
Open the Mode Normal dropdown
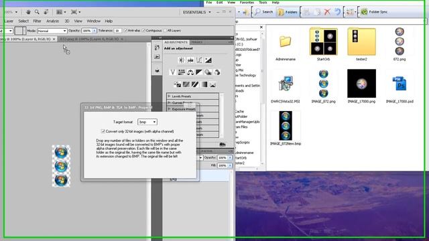point(52,31)
